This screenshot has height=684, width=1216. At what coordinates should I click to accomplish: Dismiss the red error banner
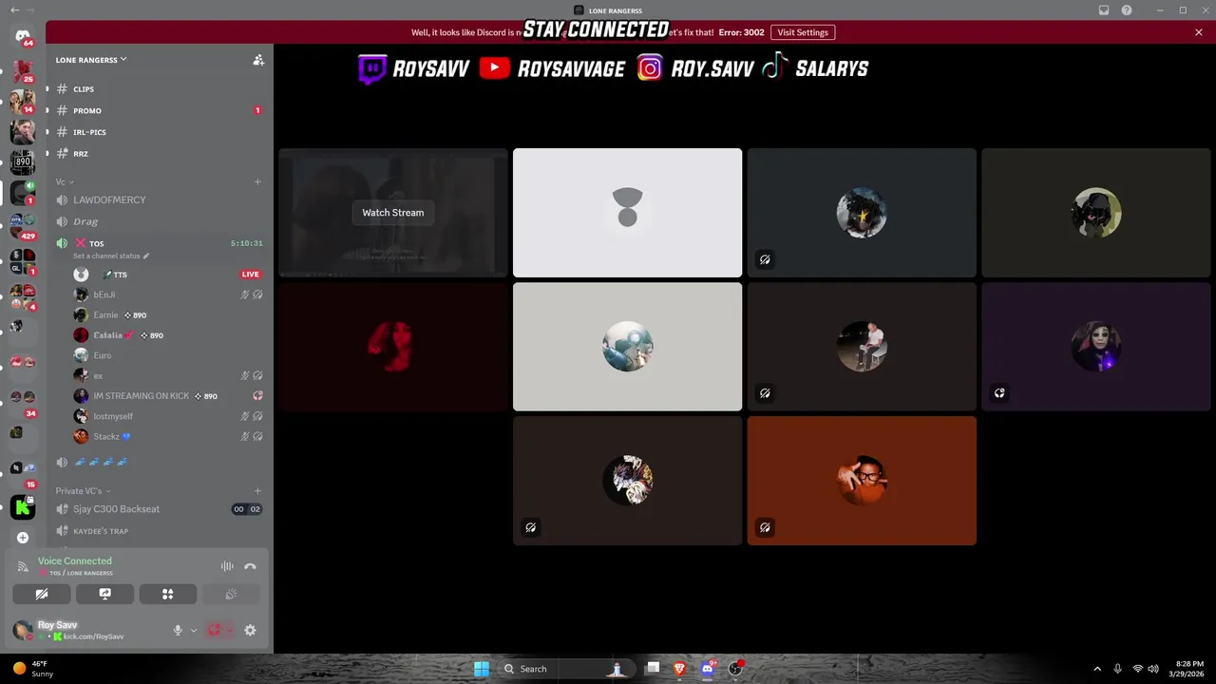point(1199,32)
